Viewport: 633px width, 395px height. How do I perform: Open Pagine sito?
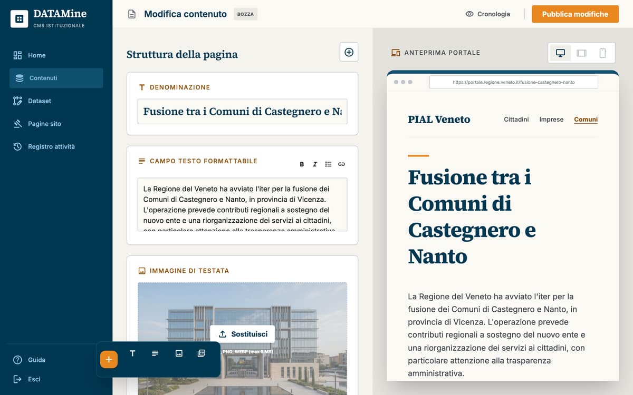(x=56, y=124)
